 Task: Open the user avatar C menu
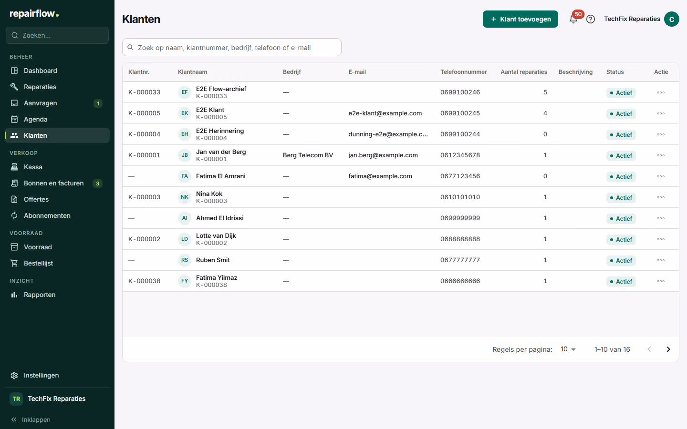click(672, 19)
